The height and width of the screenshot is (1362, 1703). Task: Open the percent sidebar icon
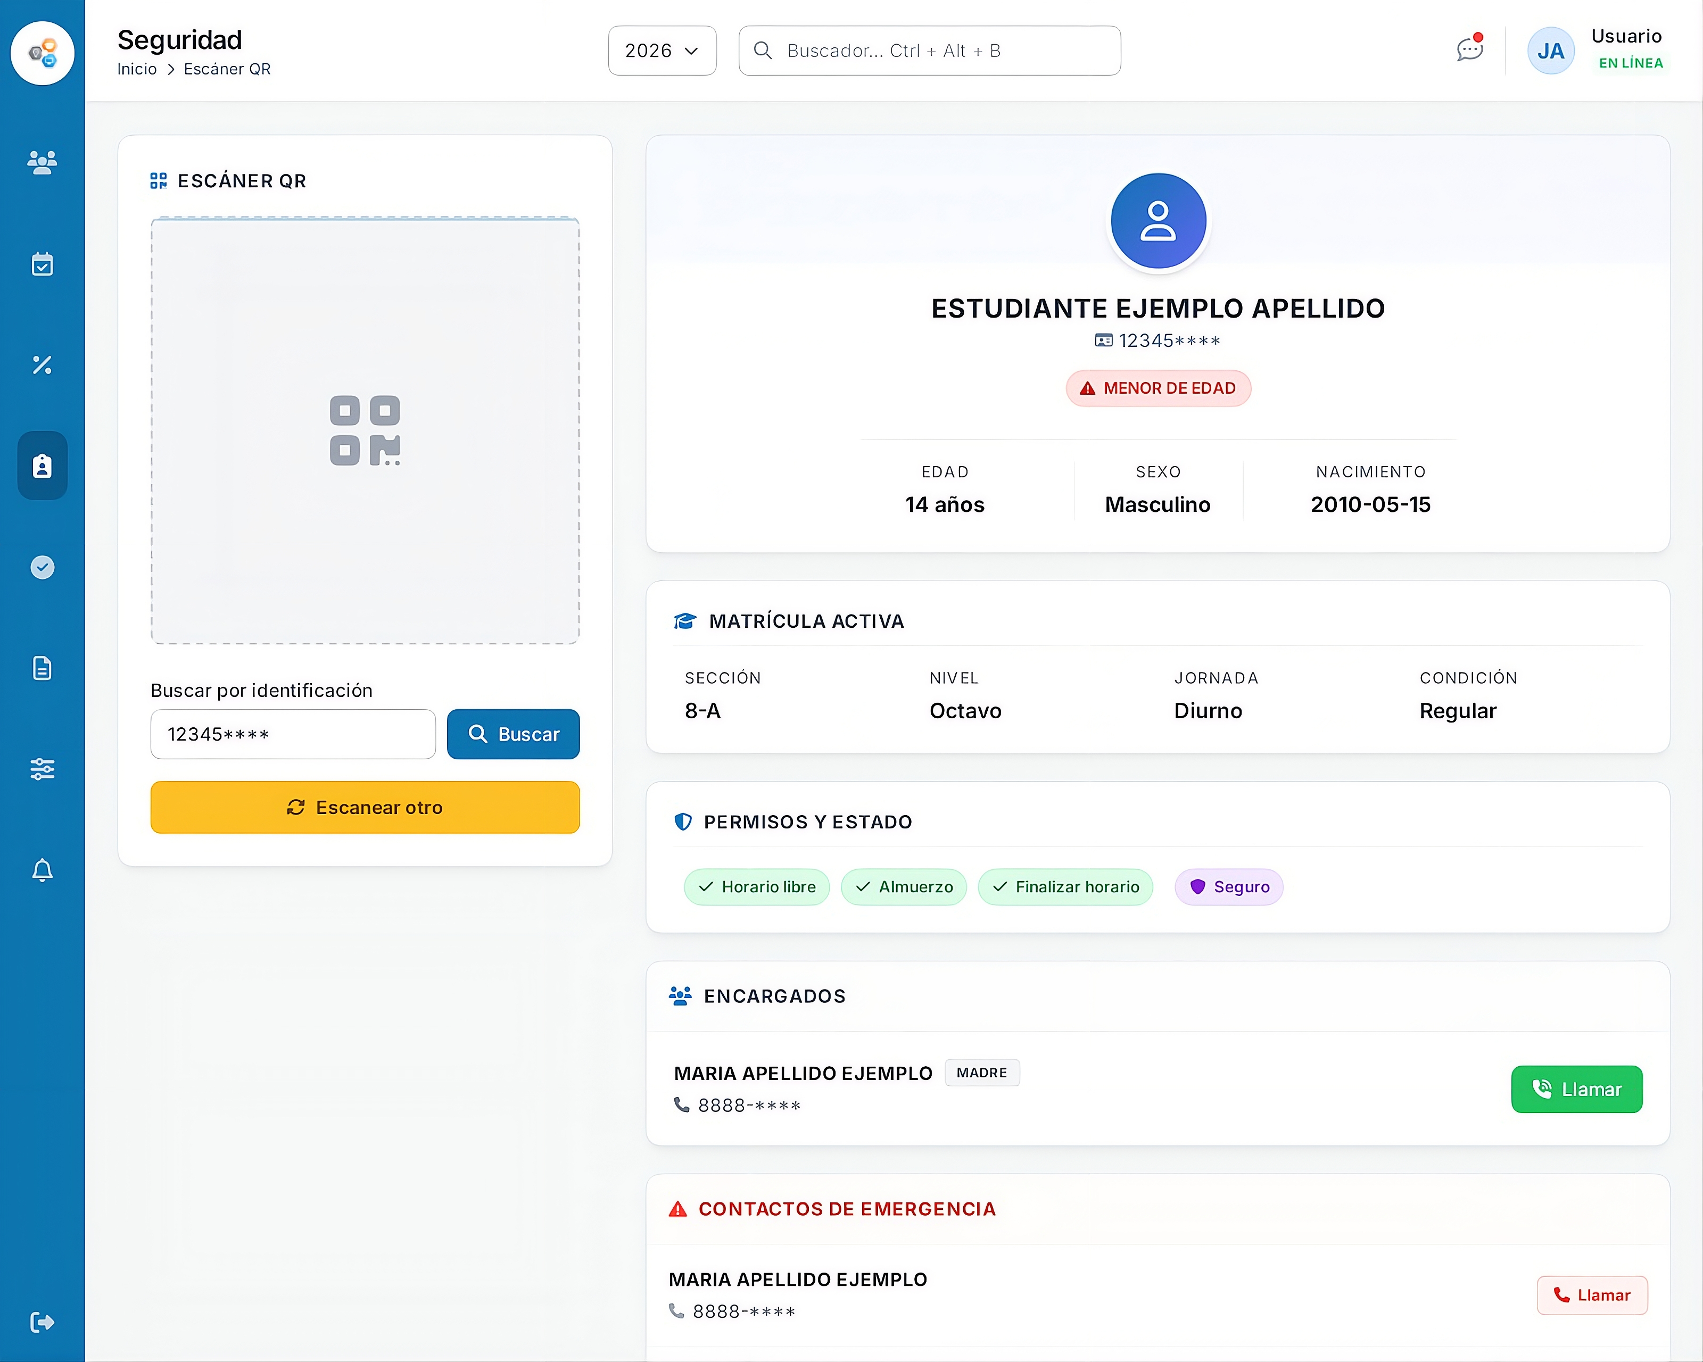tap(43, 365)
